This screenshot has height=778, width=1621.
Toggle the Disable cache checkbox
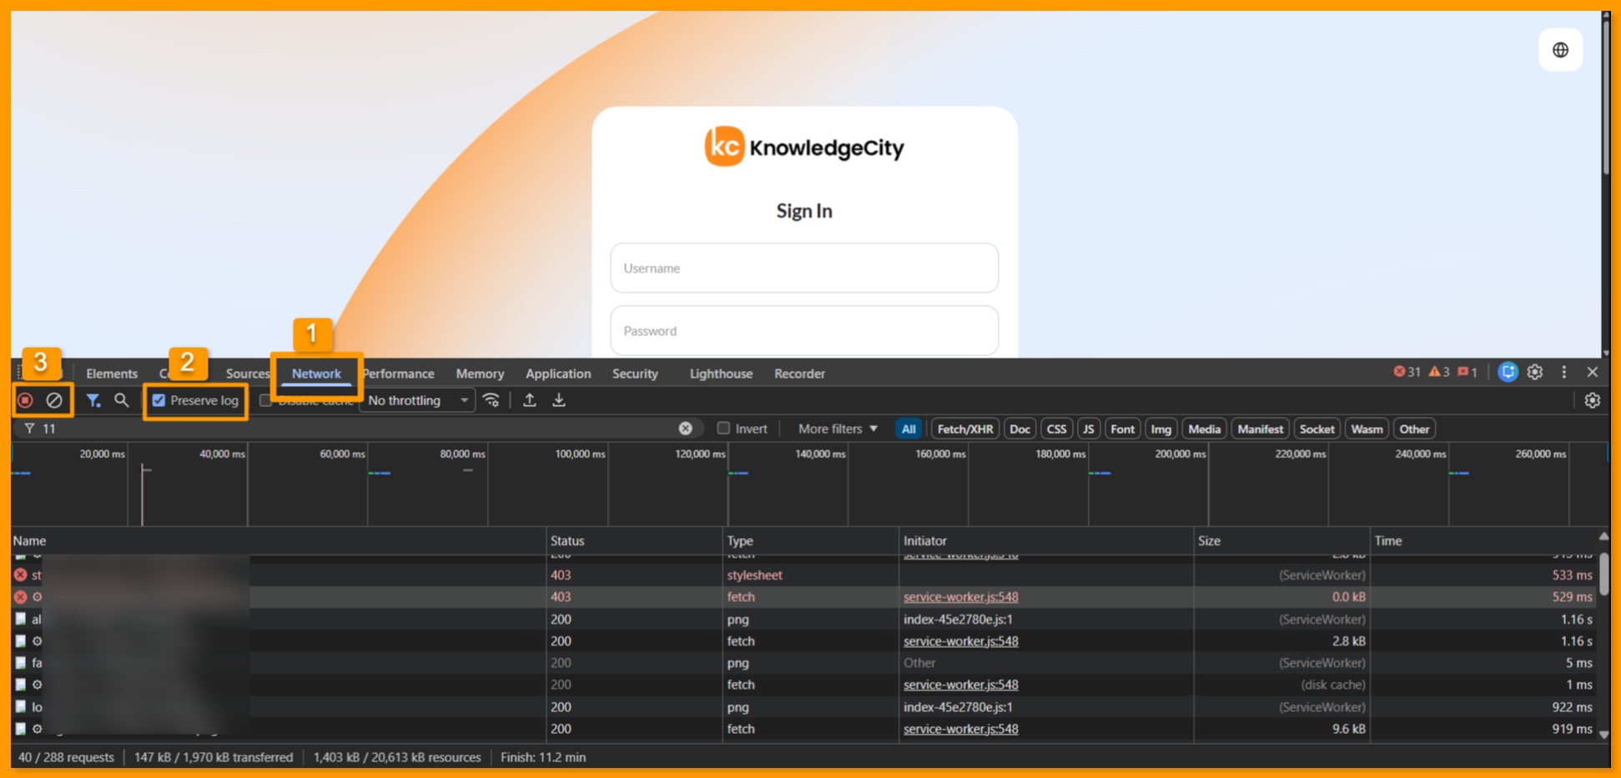[x=265, y=401]
